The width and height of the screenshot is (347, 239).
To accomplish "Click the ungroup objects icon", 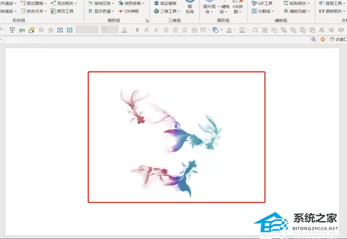I will [274, 30].
